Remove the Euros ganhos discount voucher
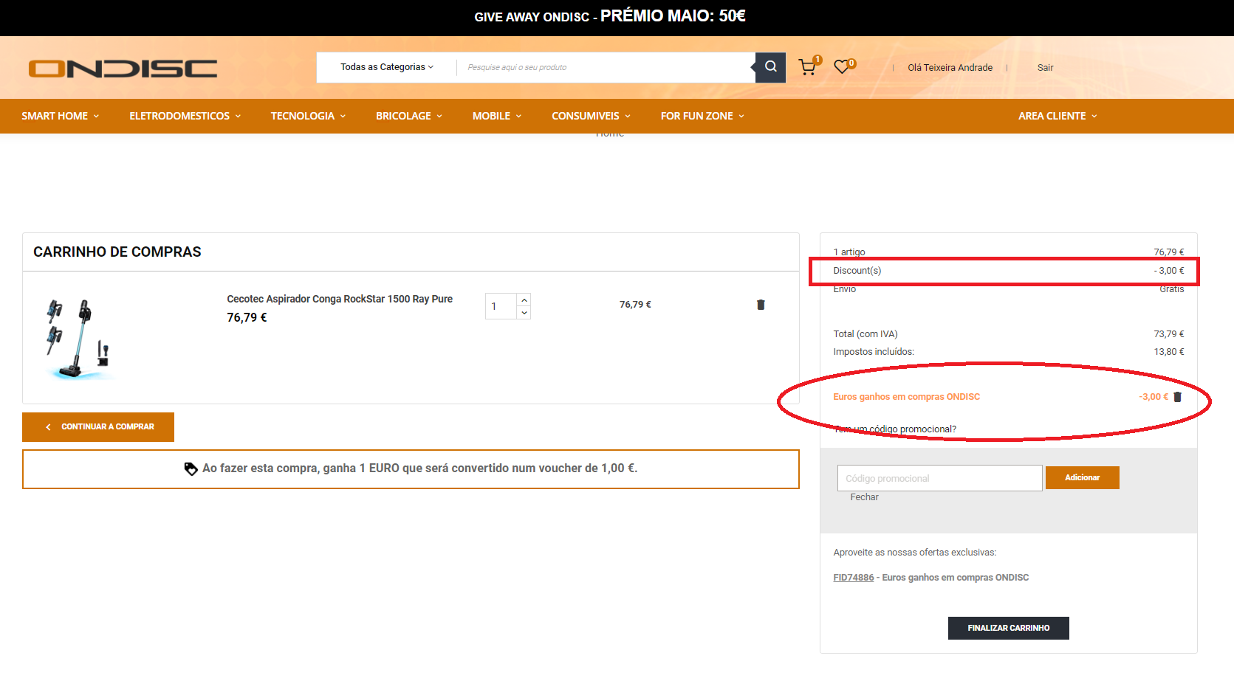The height and width of the screenshot is (678, 1234). tap(1178, 397)
